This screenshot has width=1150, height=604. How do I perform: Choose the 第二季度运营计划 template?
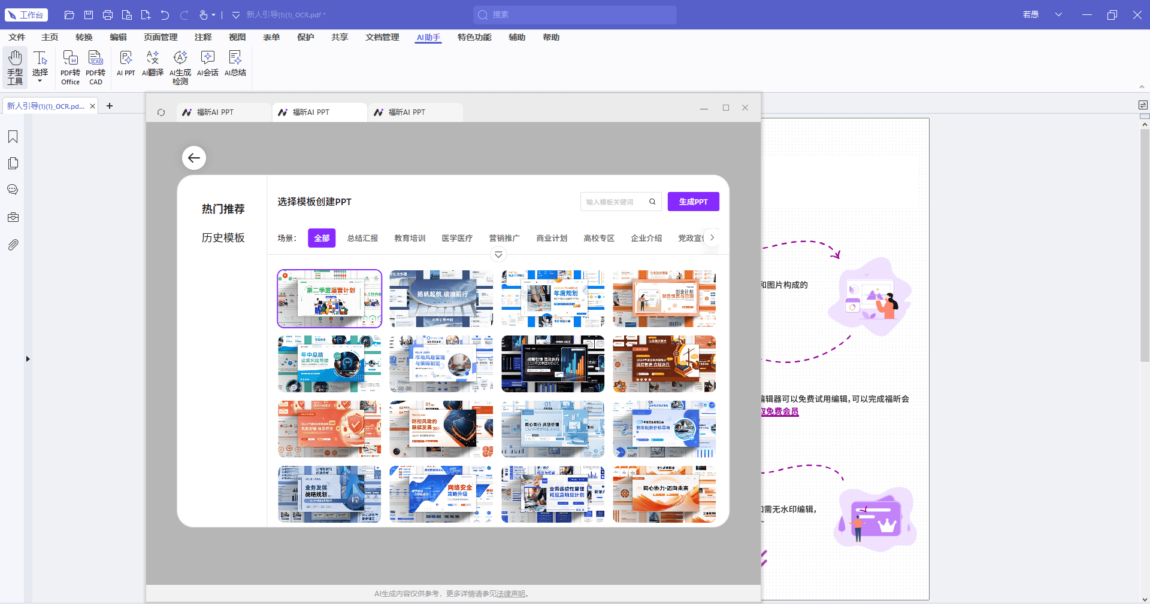point(329,298)
